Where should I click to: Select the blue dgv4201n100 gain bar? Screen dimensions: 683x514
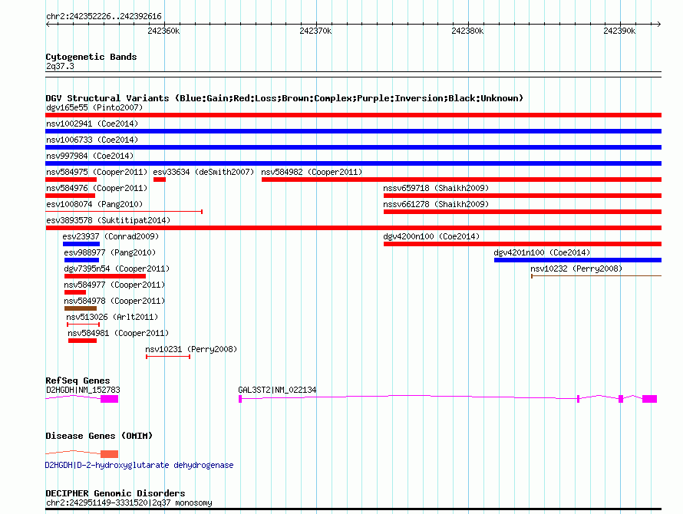tap(578, 260)
